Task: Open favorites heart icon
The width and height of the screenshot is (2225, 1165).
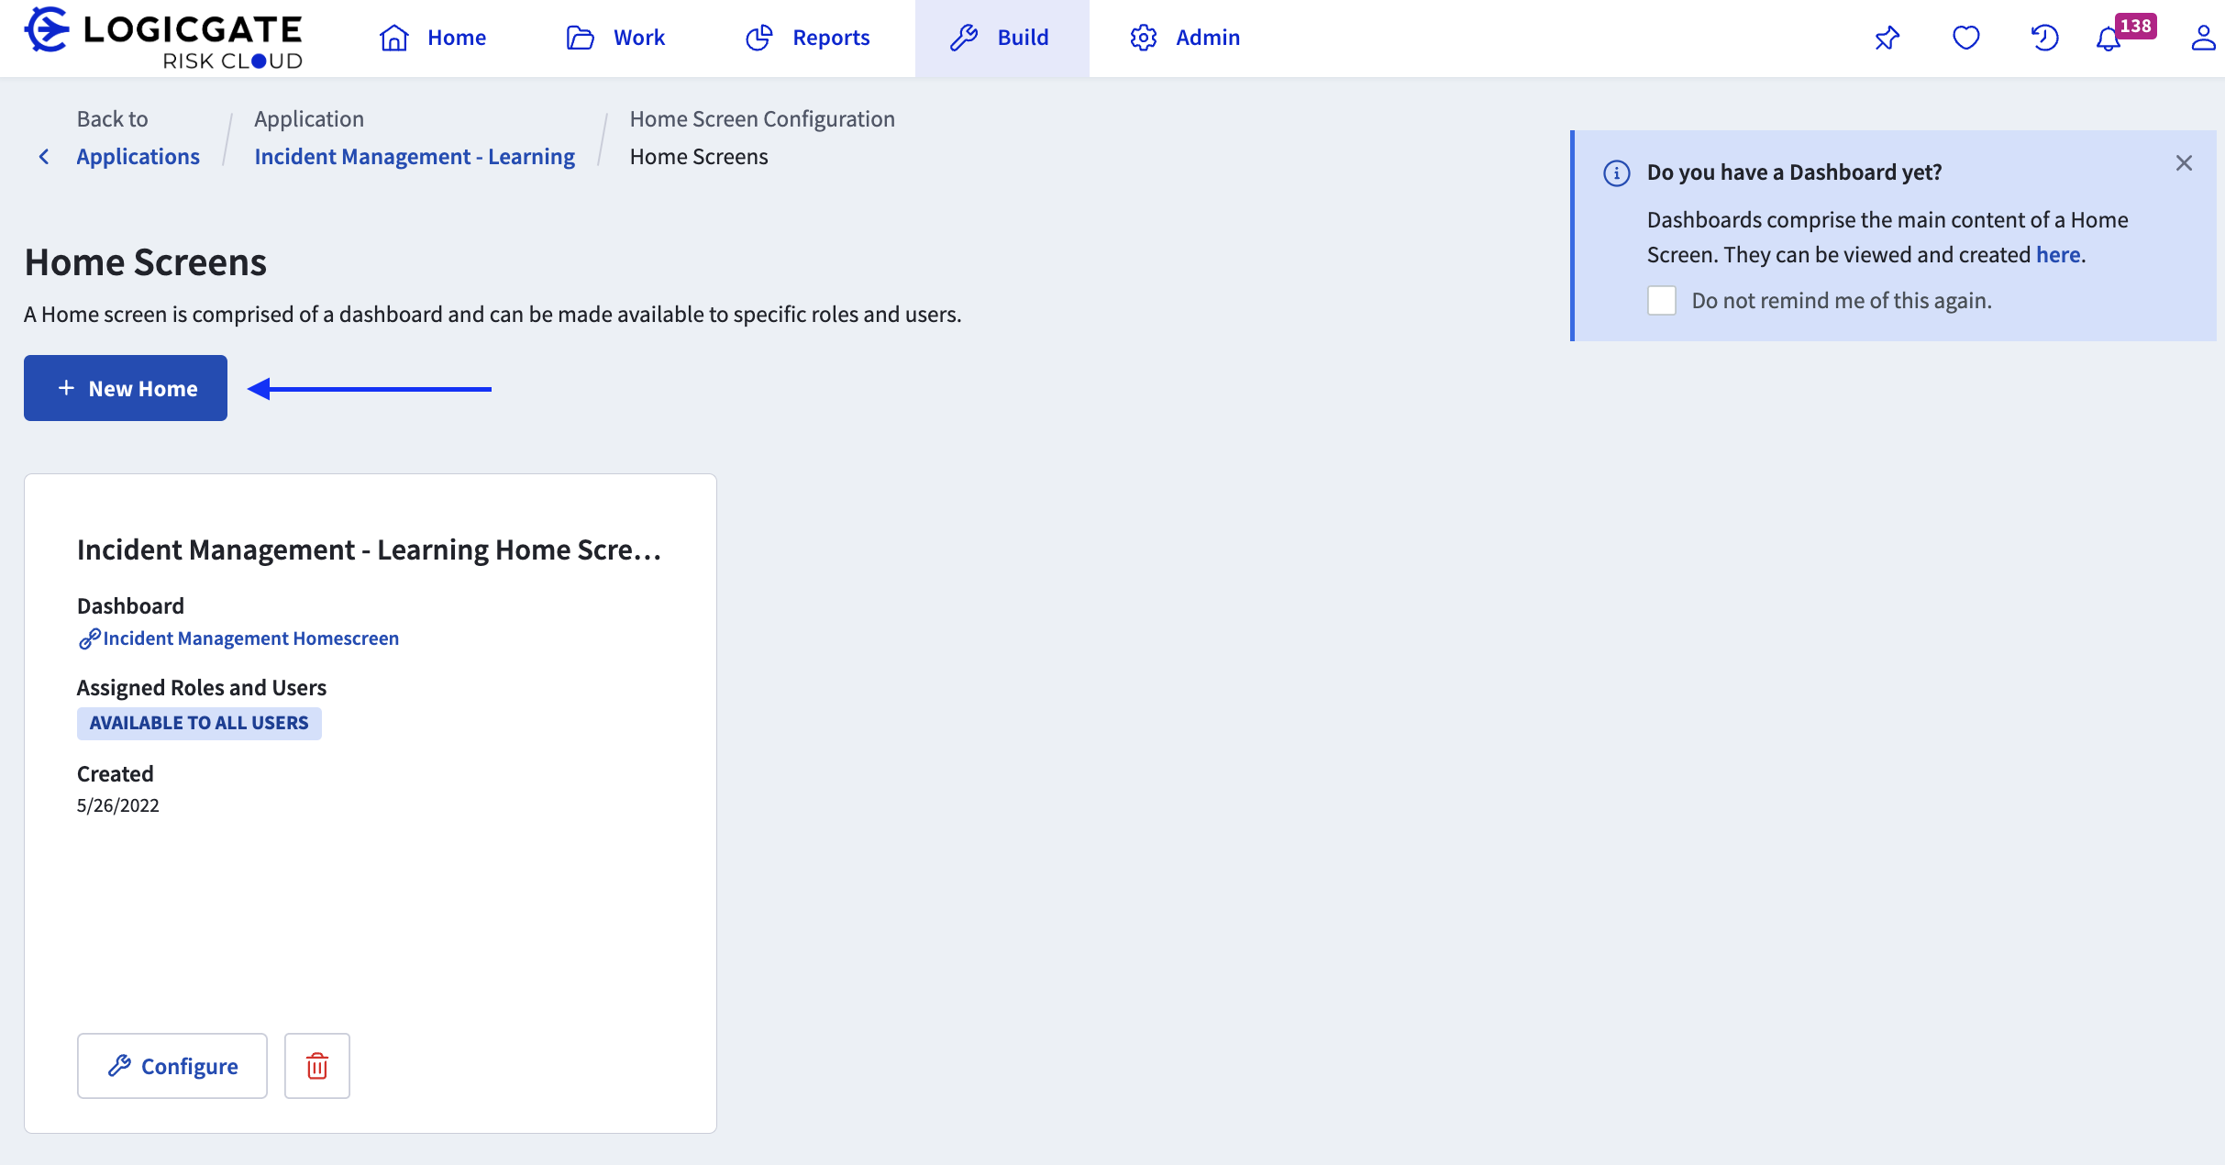Action: pos(1966,38)
